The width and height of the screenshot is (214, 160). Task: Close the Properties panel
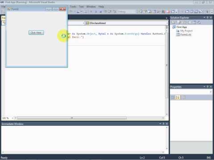(x=211, y=87)
